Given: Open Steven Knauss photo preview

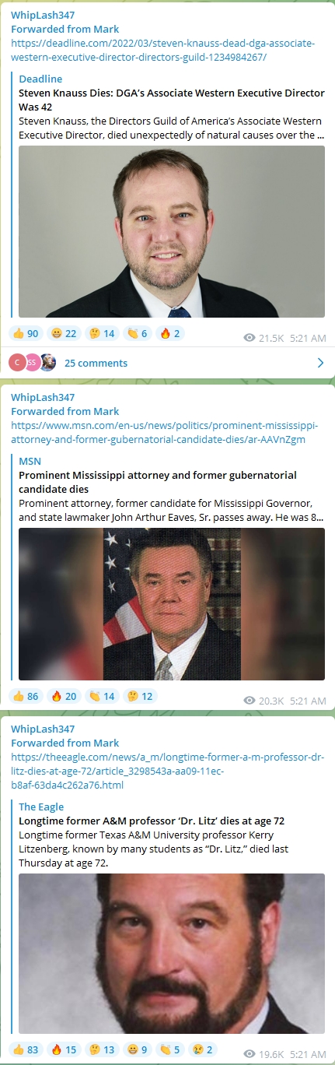Looking at the screenshot, I should point(172,231).
